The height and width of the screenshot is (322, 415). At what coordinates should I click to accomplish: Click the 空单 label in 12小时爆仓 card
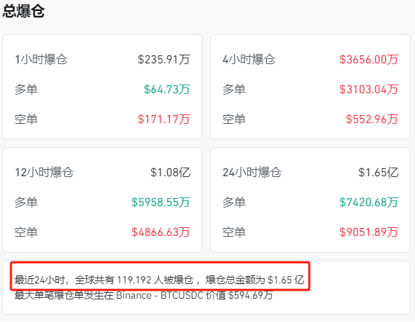[26, 232]
